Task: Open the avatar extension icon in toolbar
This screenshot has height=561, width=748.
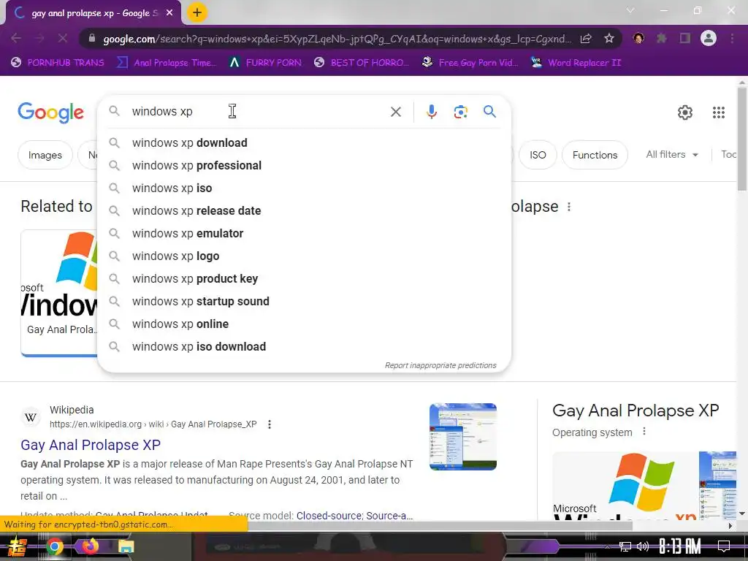Action: (x=638, y=38)
